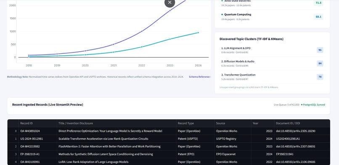Select the purple line data point at 2020
Viewport: 339px width, 165px height.
85,51
